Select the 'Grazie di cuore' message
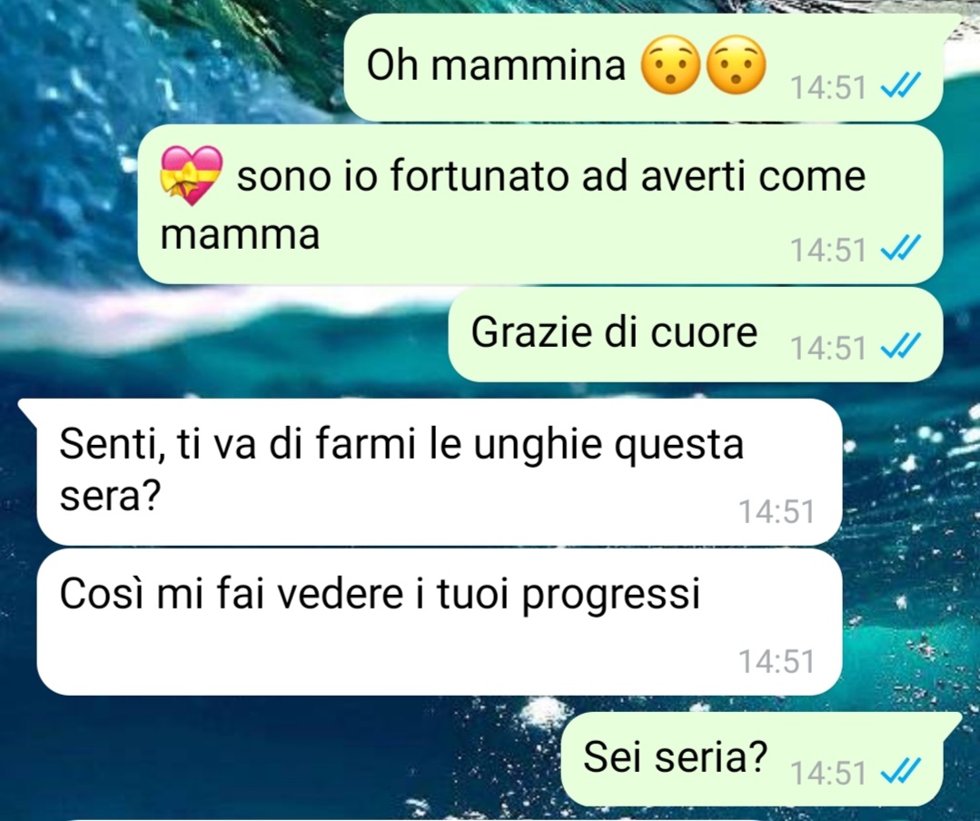The image size is (980, 821). (x=696, y=334)
